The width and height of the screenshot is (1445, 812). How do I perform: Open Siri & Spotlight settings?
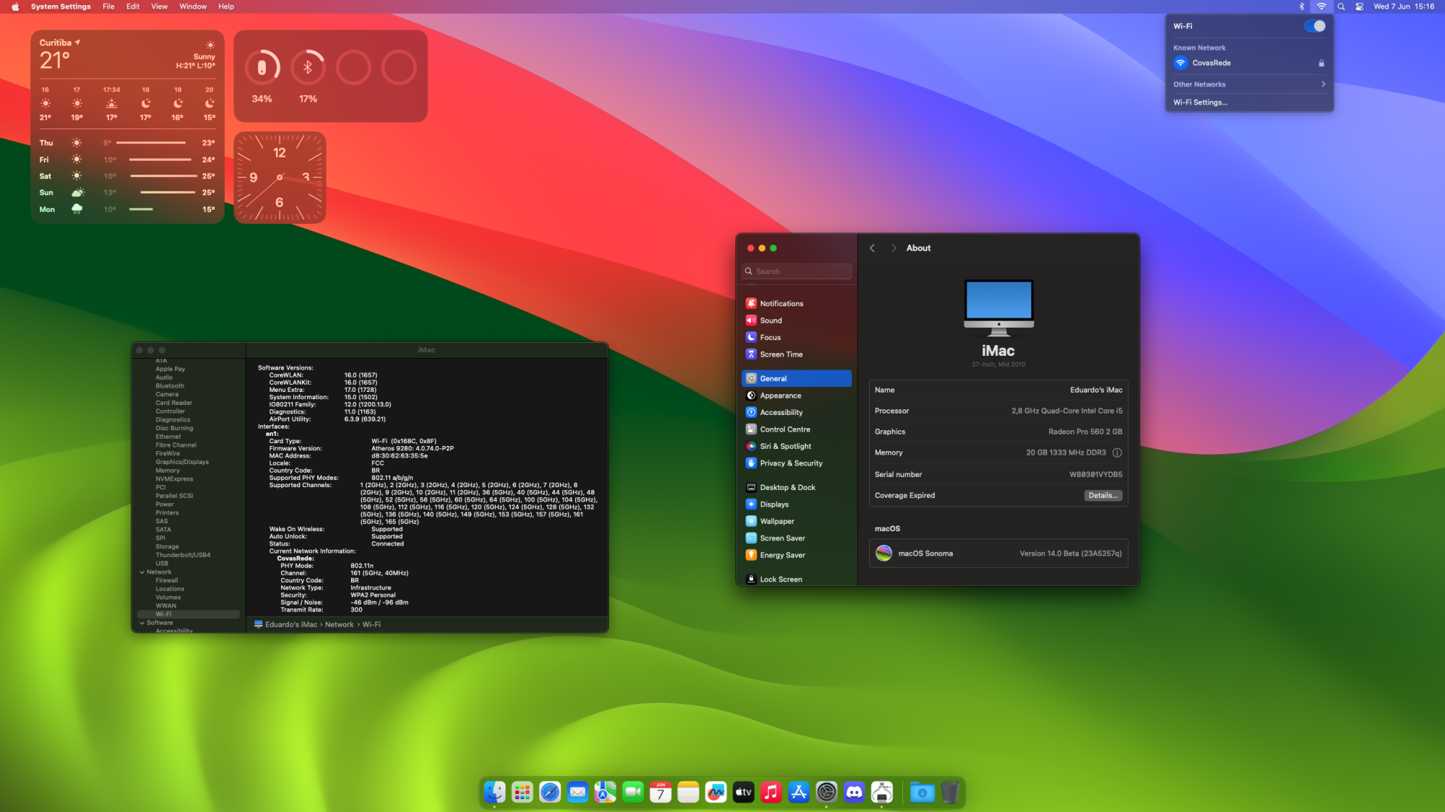click(x=785, y=447)
